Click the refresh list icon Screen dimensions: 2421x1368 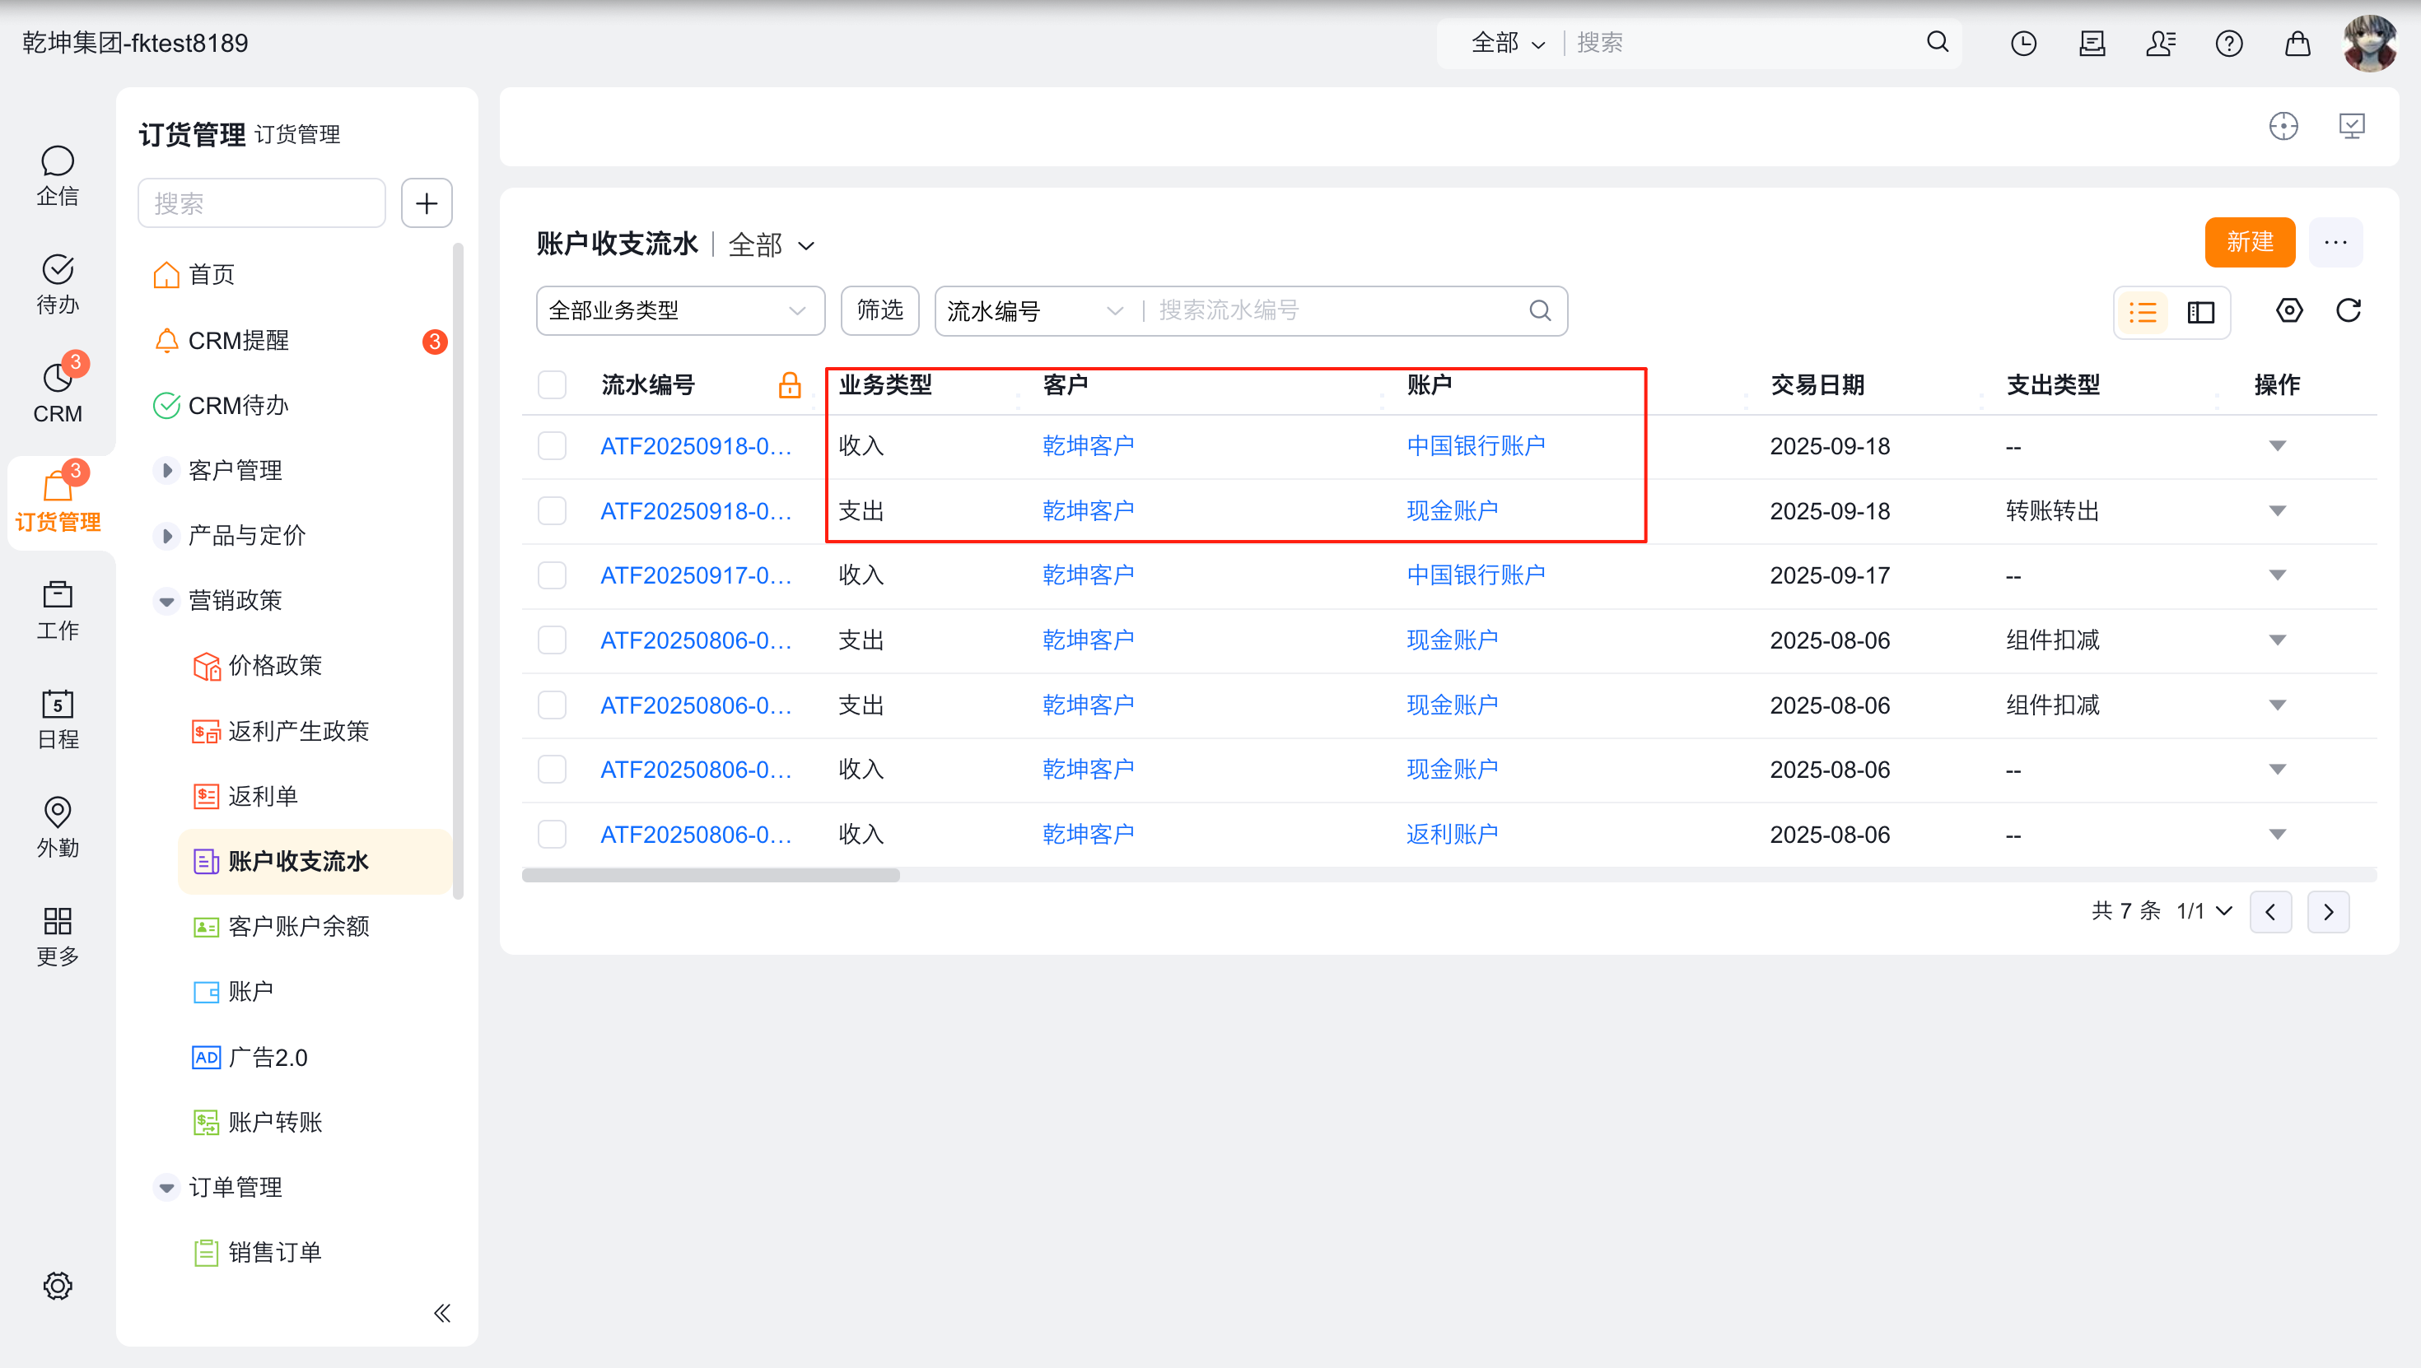[x=2348, y=311]
